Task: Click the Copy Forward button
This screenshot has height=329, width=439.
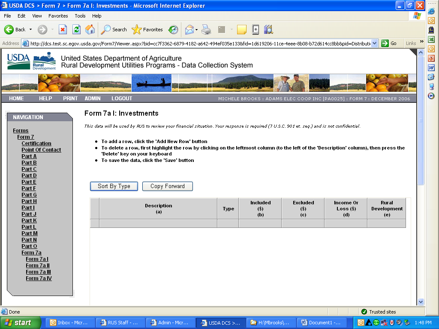Action: point(167,186)
